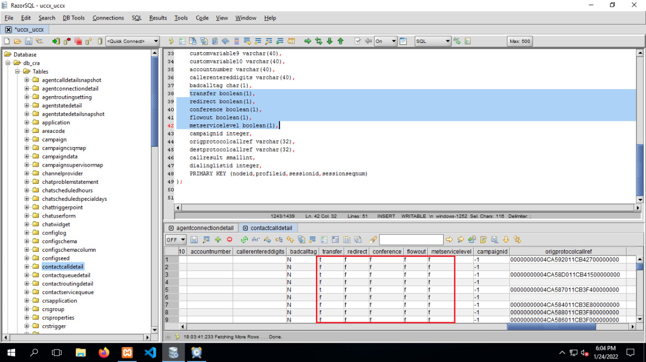Viewport: 646px width, 362px height.
Task: Copy results using the copy icon in results toolbar
Action: coord(347,240)
